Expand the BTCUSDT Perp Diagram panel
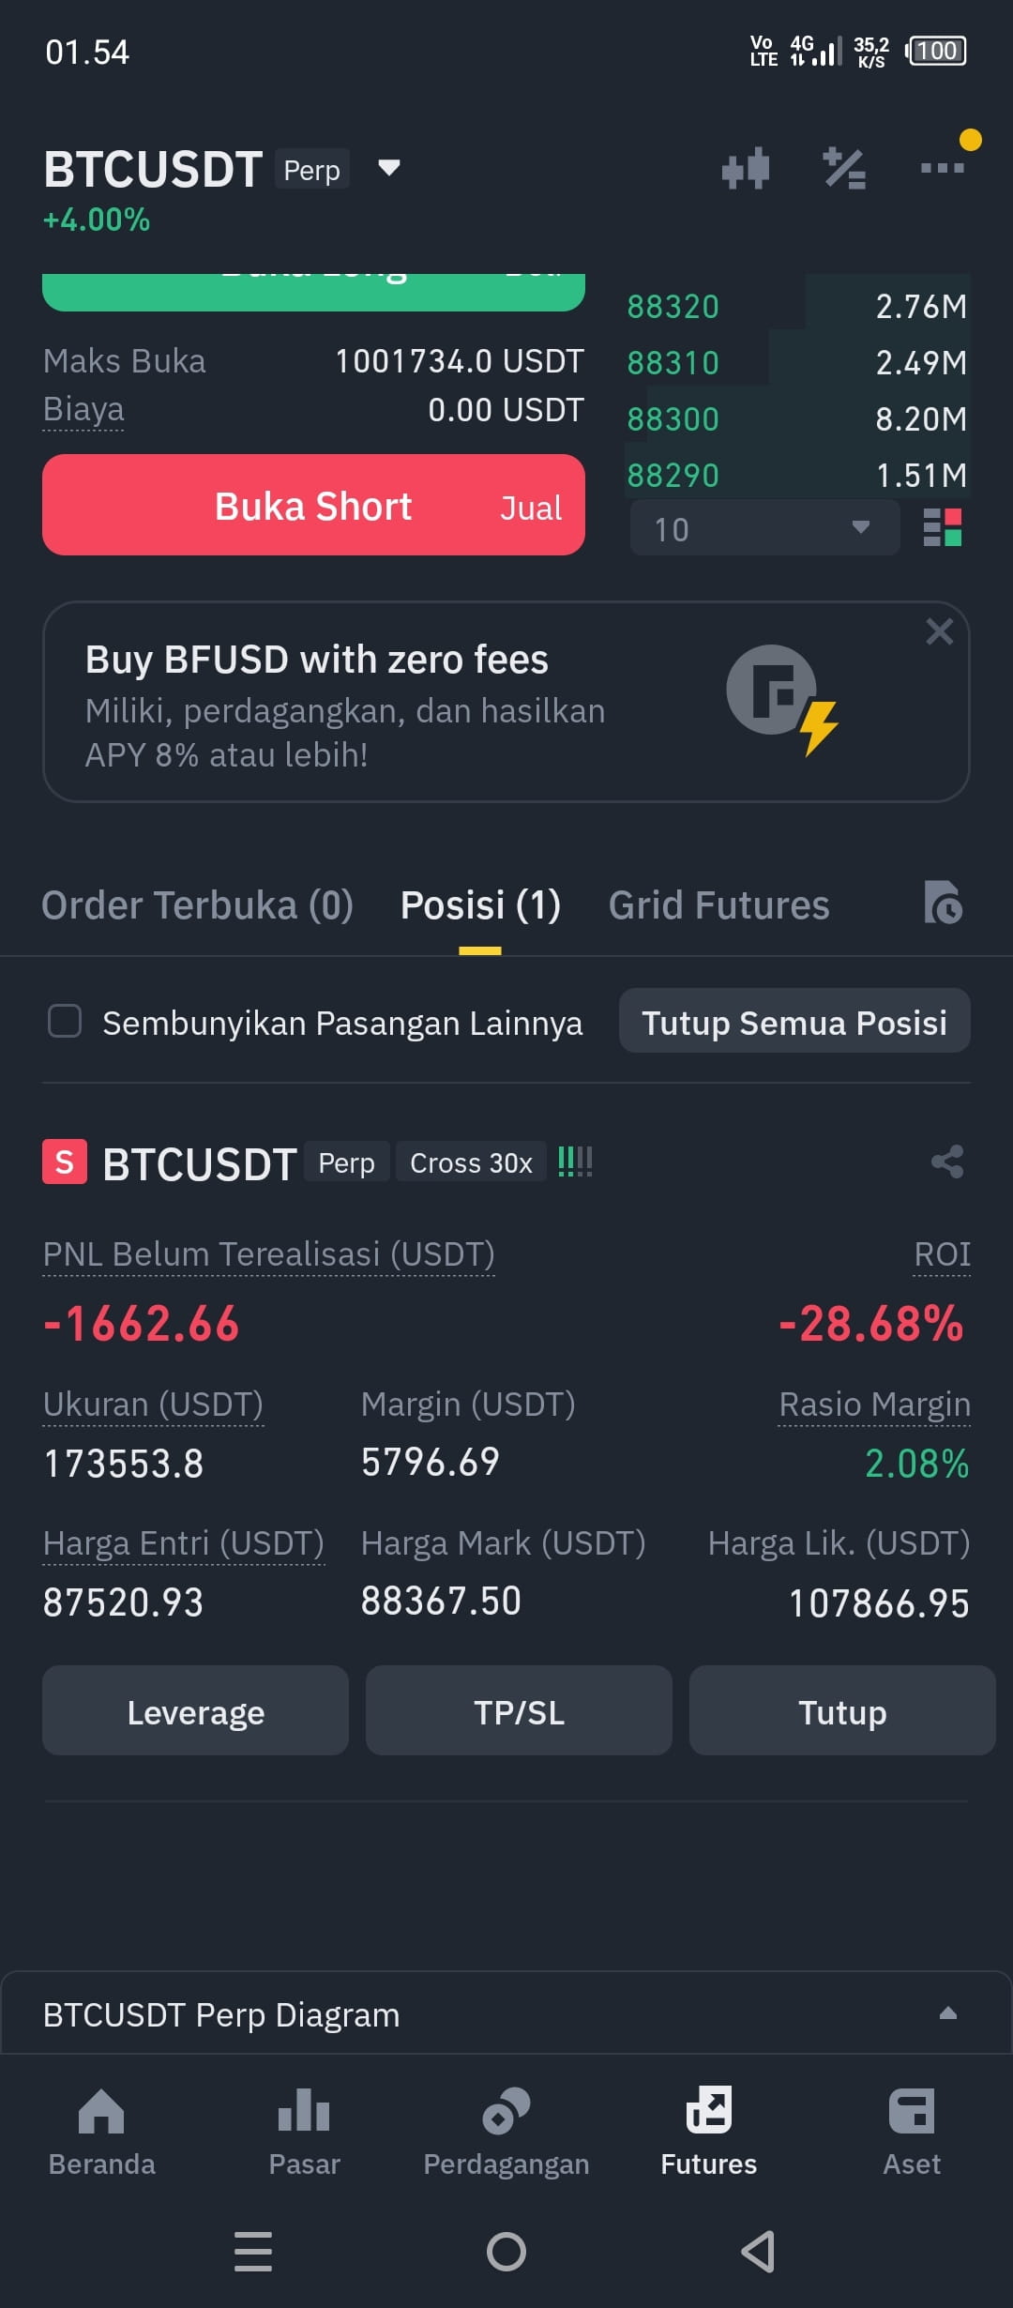This screenshot has width=1013, height=2308. (948, 2012)
